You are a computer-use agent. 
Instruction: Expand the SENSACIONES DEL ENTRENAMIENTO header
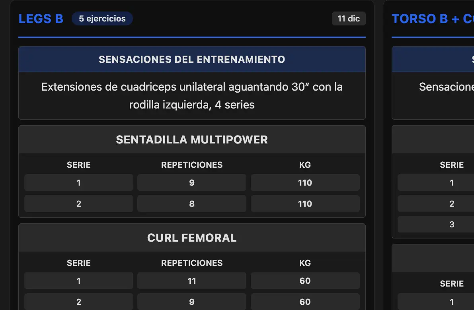(x=192, y=59)
